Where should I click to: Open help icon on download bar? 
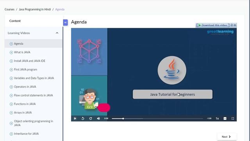click(x=232, y=25)
